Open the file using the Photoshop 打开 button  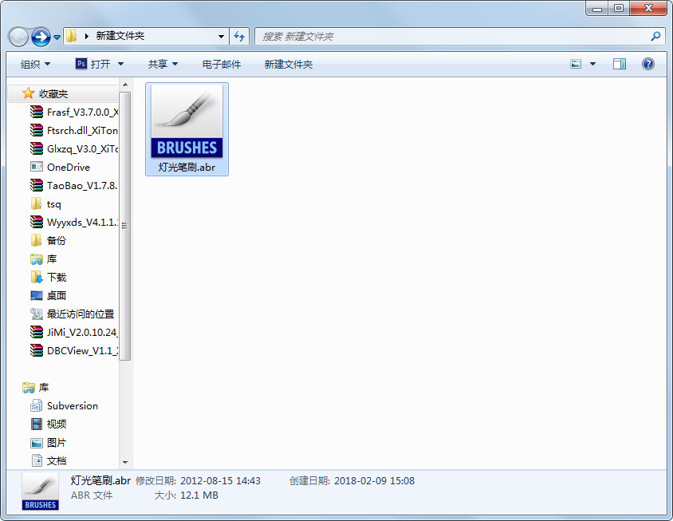pyautogui.click(x=92, y=64)
